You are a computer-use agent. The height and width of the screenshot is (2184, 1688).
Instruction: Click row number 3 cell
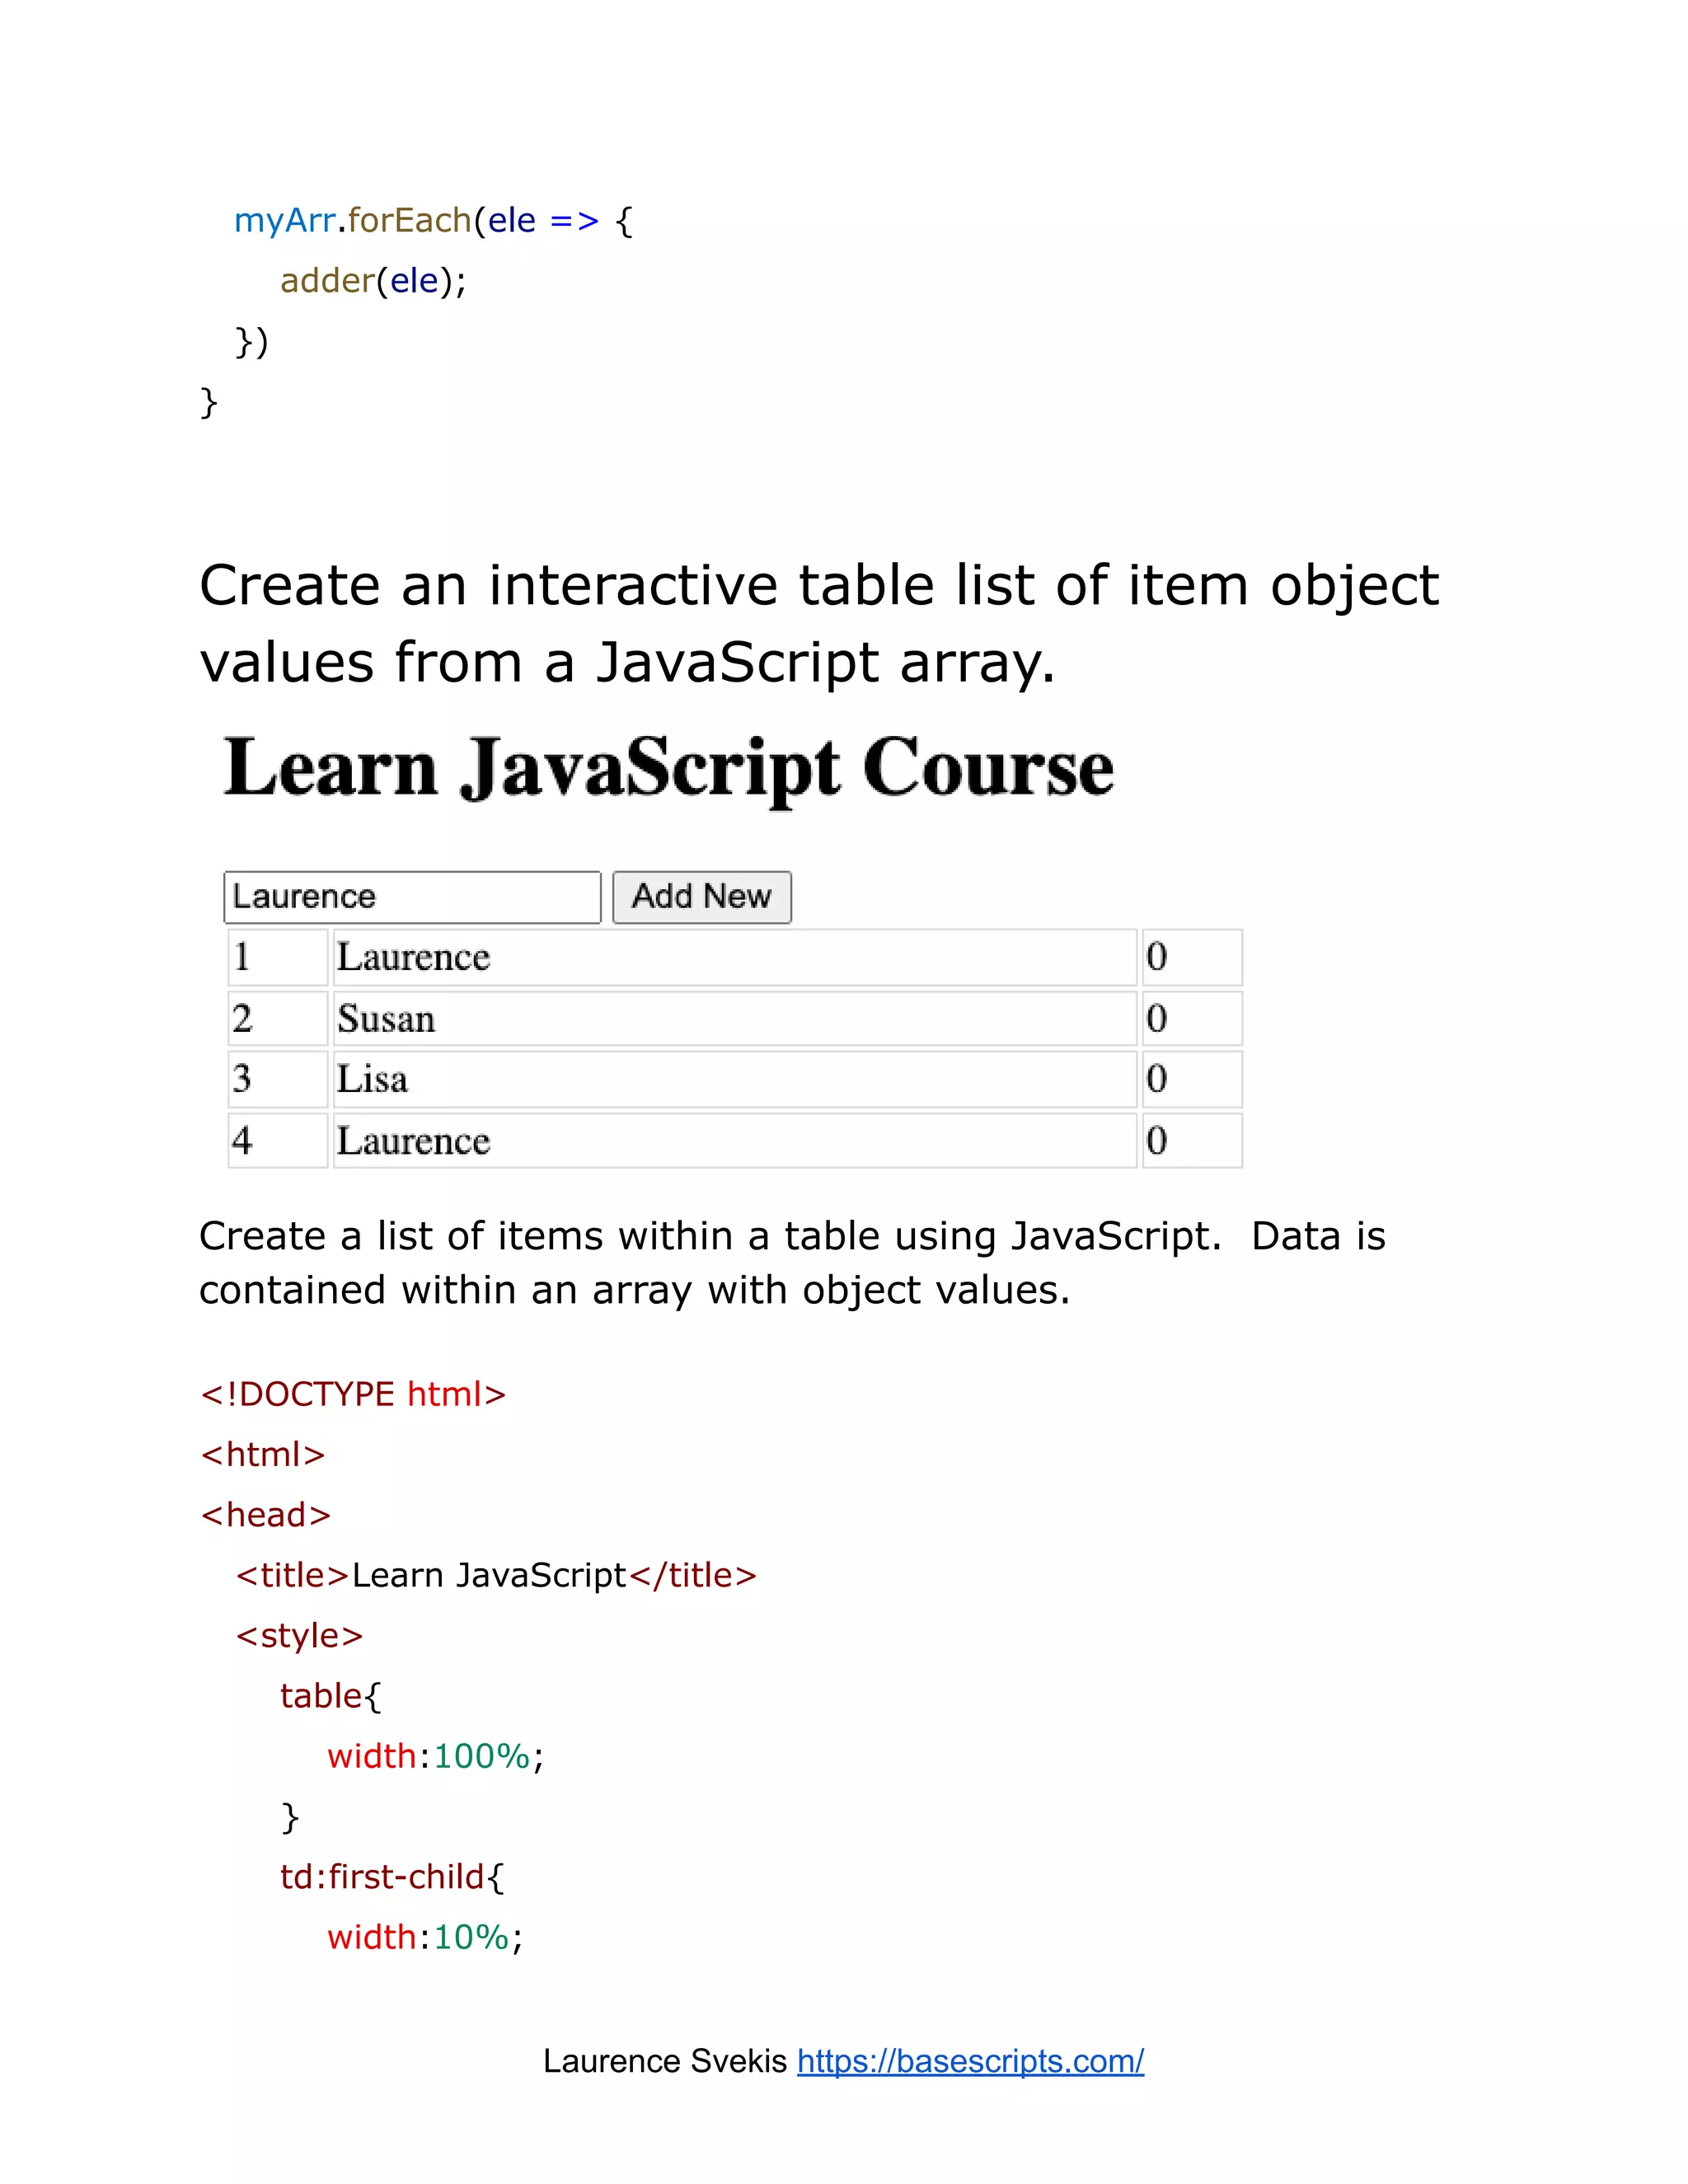point(278,1079)
